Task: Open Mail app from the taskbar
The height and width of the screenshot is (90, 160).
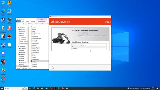Action: tap(46, 88)
